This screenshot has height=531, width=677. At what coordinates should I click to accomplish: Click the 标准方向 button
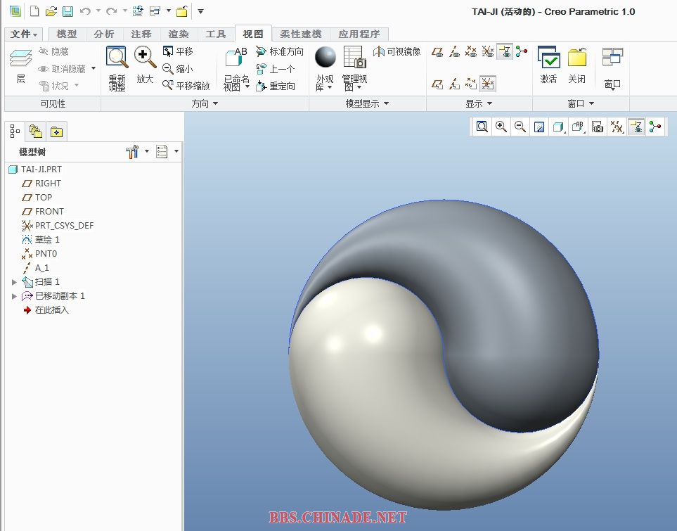pyautogui.click(x=280, y=51)
